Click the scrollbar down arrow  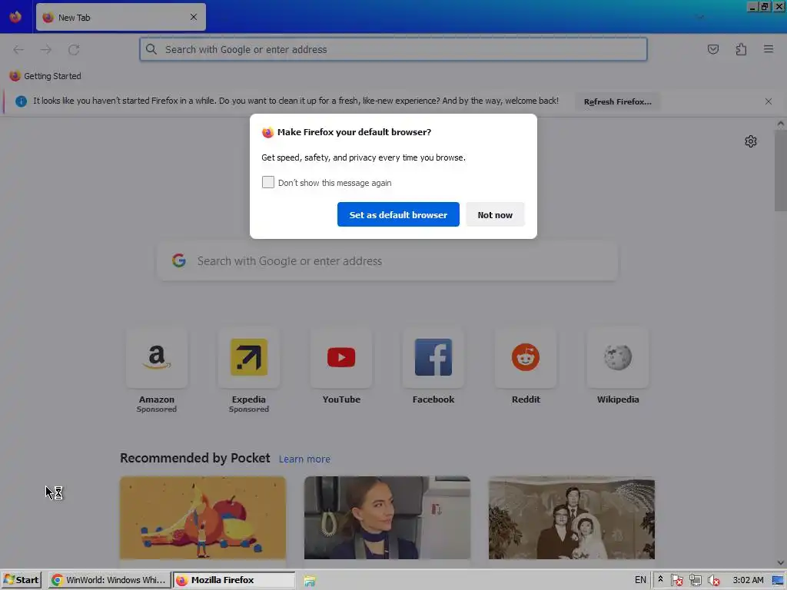781,562
